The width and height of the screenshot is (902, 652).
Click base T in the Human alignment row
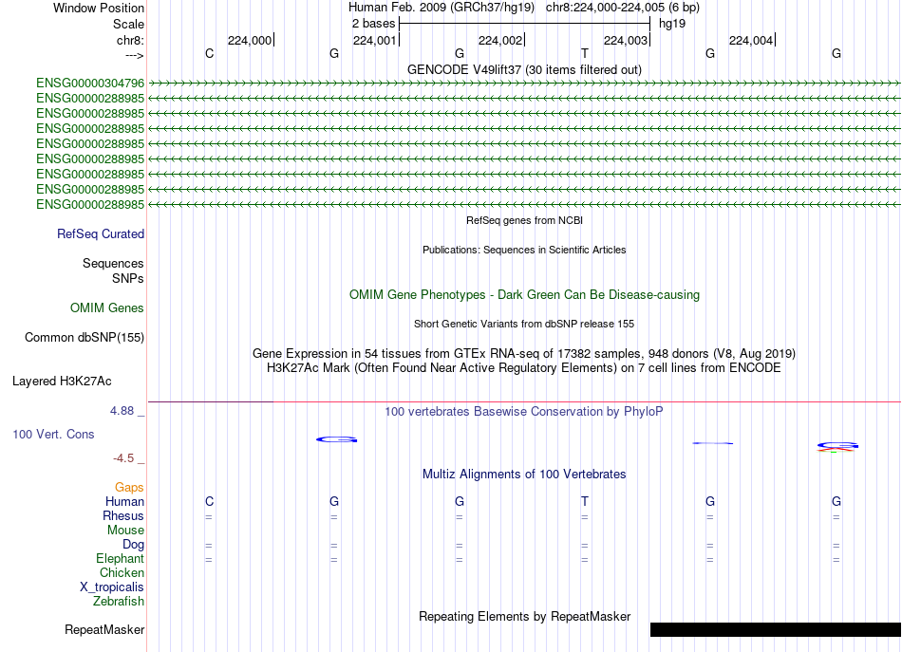[585, 501]
